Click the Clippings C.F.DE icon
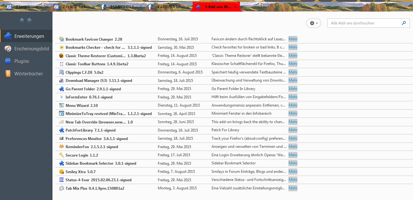This screenshot has width=413, height=200. (x=62, y=72)
